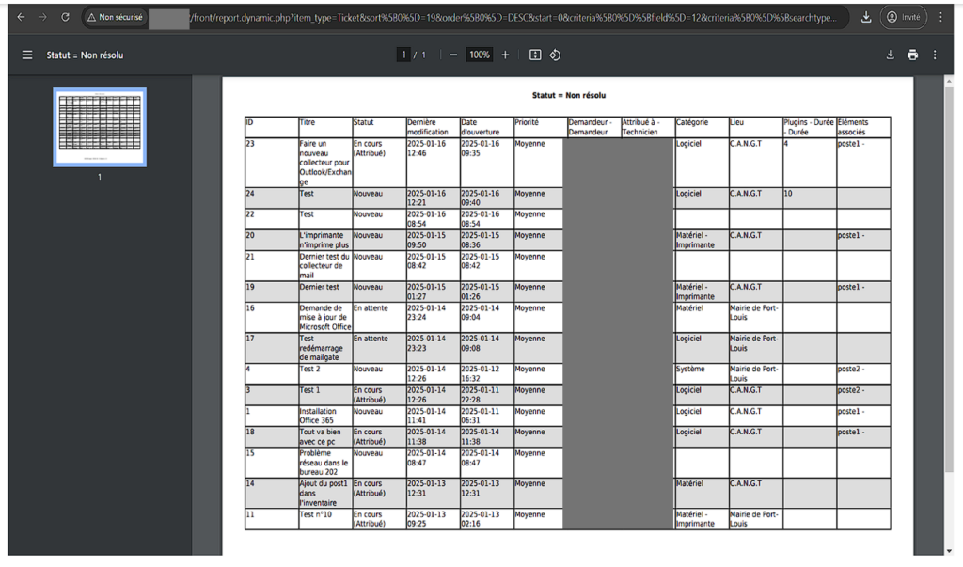Open PDF viewer more actions menu
The image size is (963, 567).
tap(935, 55)
